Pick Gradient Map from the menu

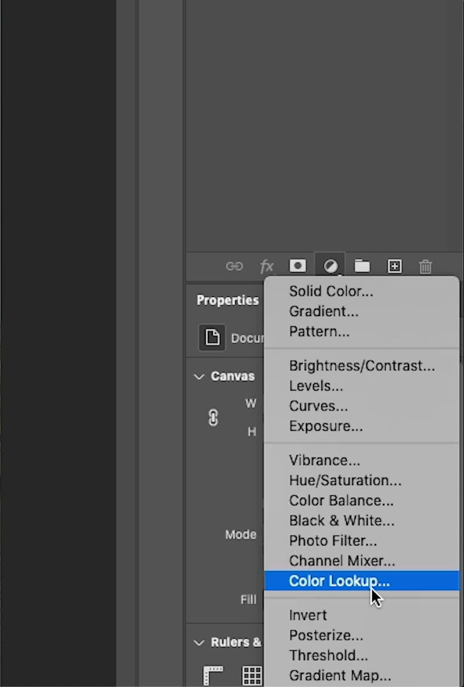(x=340, y=676)
